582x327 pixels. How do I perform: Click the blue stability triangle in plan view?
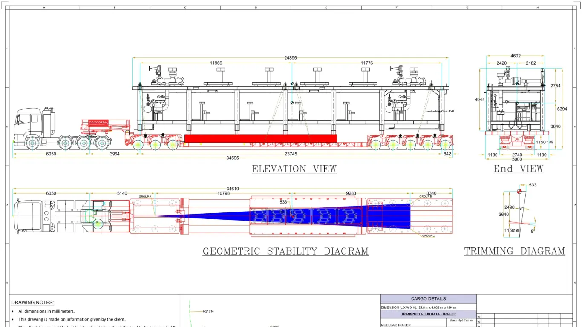283,216
